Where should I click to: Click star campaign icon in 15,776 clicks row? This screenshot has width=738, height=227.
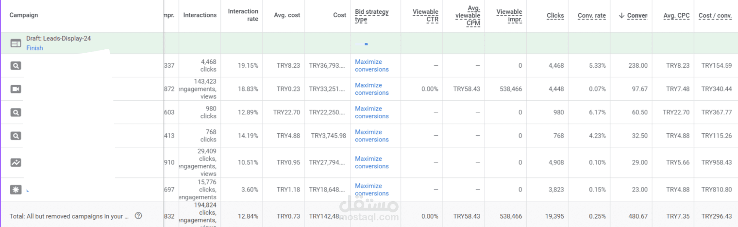pos(16,189)
